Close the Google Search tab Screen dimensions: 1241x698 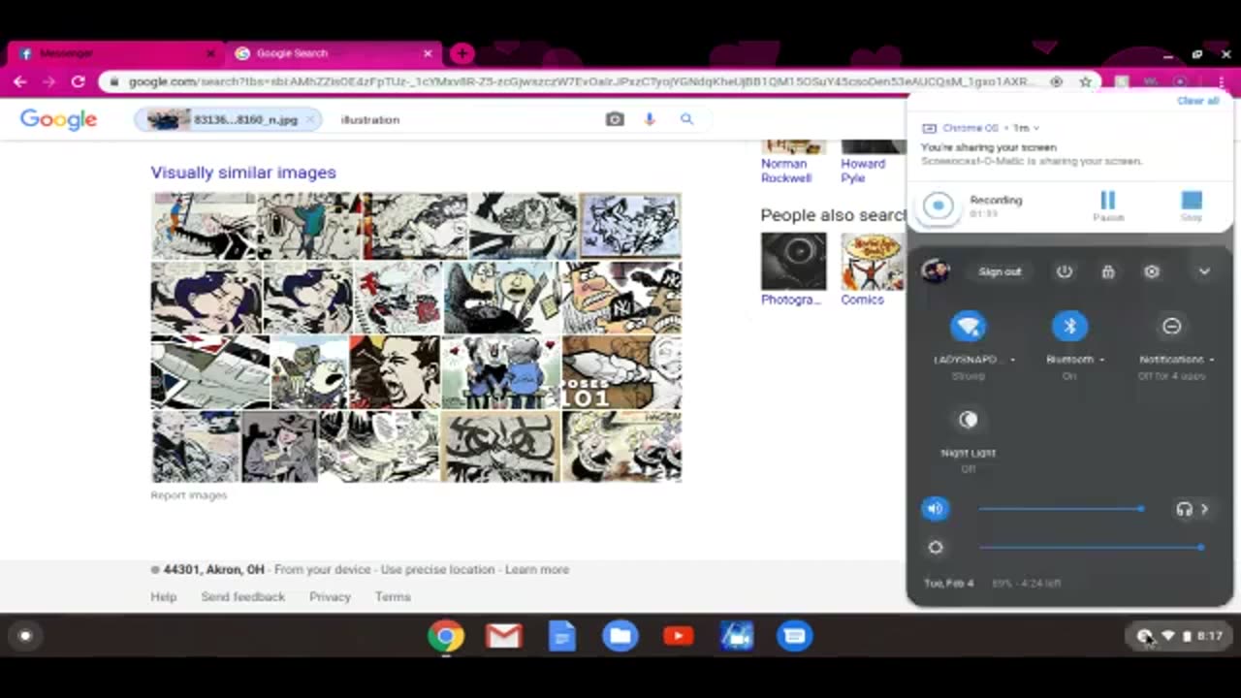(x=428, y=53)
